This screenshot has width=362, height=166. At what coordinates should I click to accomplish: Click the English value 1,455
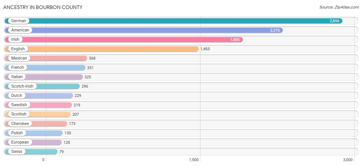(x=205, y=49)
